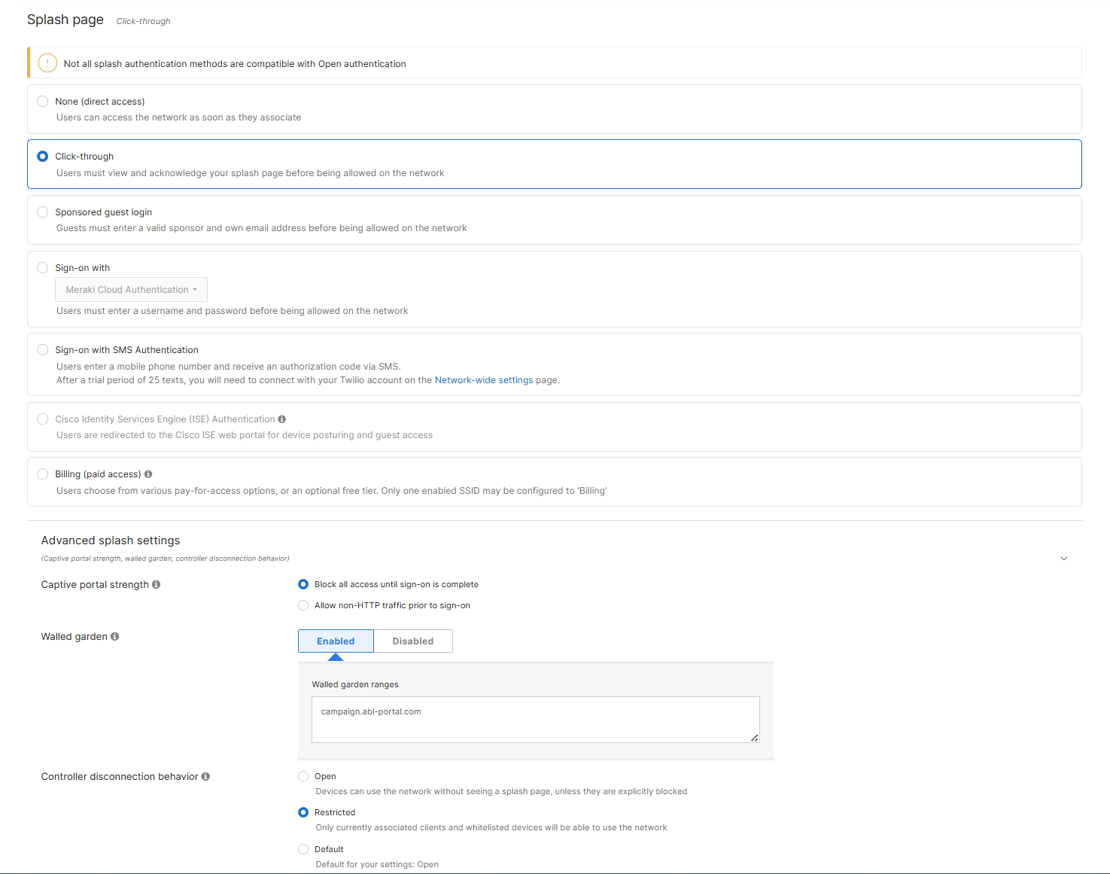Select Default controller disconnection behavior

[303, 848]
